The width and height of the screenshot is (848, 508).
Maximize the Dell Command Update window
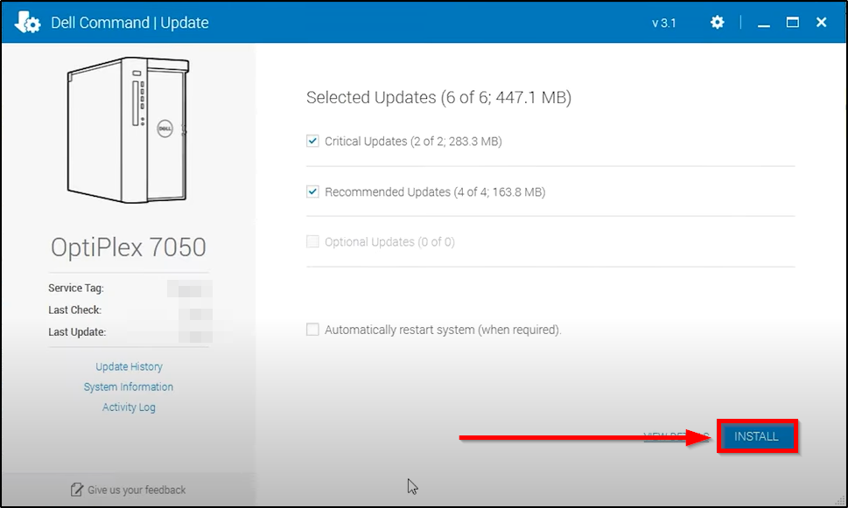(793, 23)
